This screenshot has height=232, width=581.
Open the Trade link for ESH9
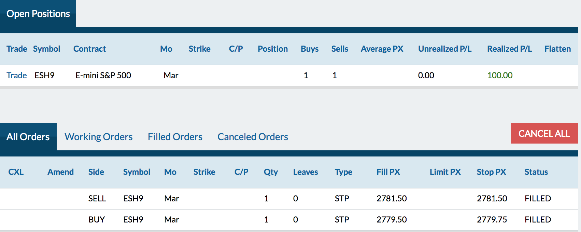coord(17,75)
